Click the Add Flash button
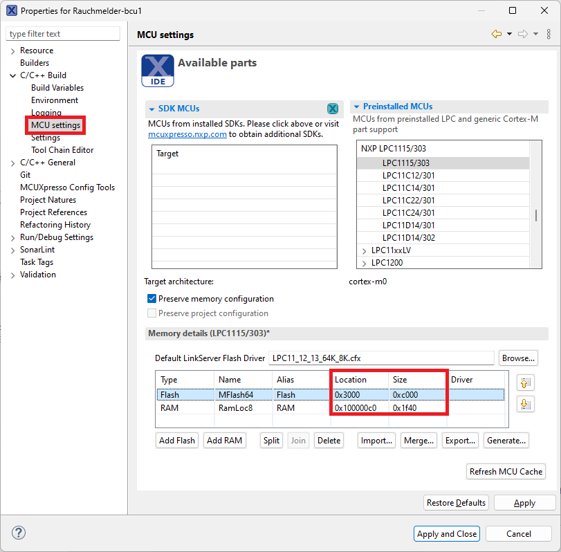This screenshot has width=561, height=552. [x=177, y=440]
